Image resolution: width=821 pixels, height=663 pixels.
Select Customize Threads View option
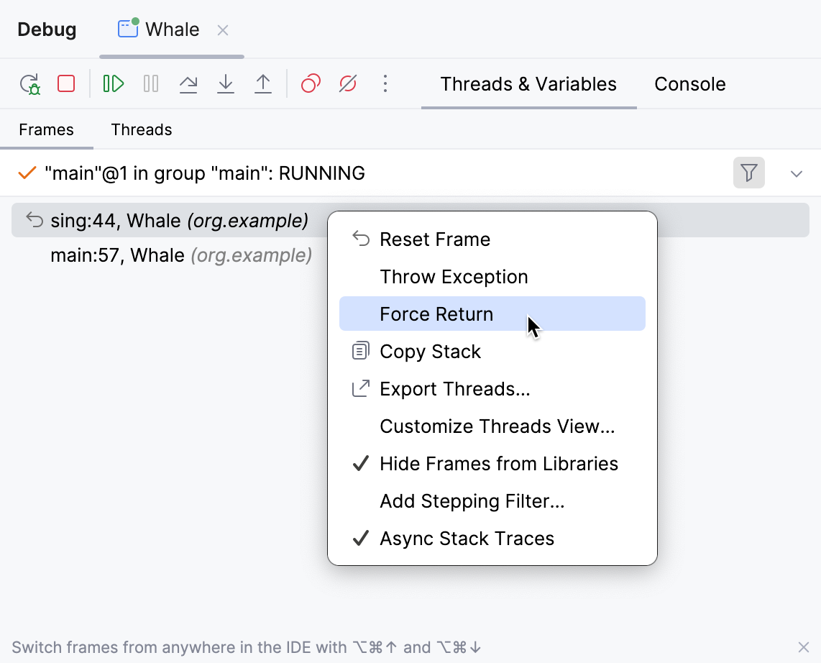point(497,426)
